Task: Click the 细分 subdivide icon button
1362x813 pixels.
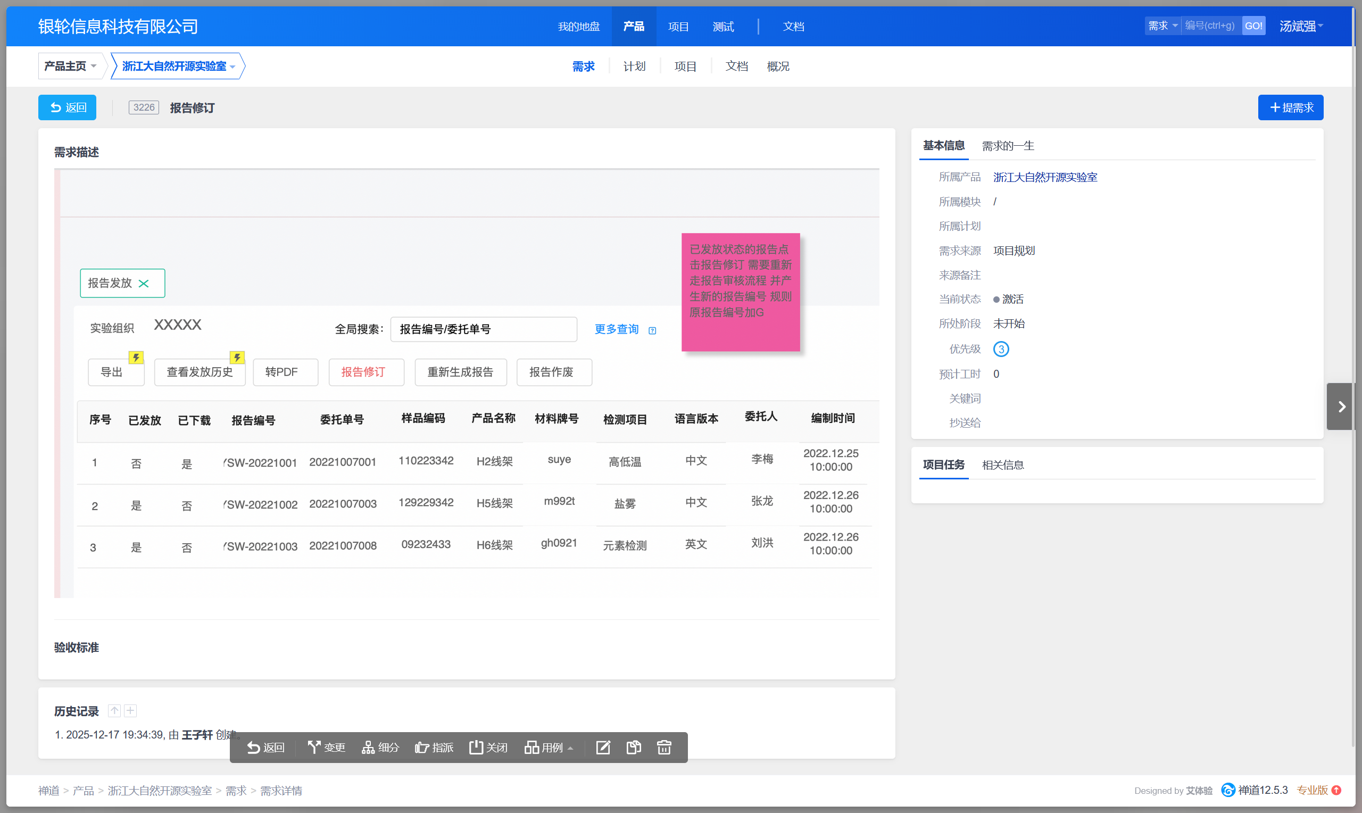Action: [380, 747]
